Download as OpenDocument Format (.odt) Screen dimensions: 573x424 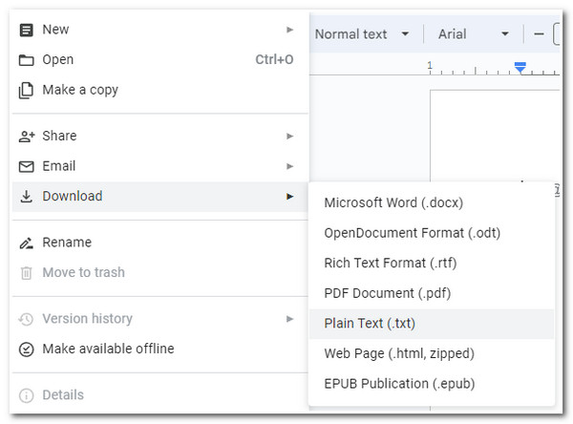(432, 233)
